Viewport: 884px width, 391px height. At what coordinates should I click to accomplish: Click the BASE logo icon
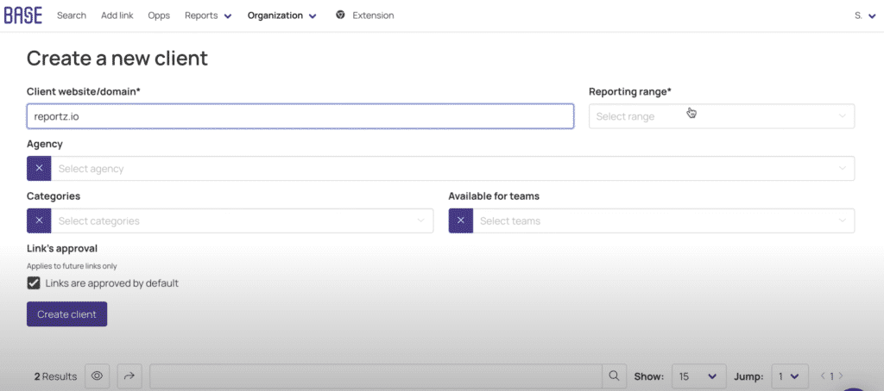click(22, 16)
